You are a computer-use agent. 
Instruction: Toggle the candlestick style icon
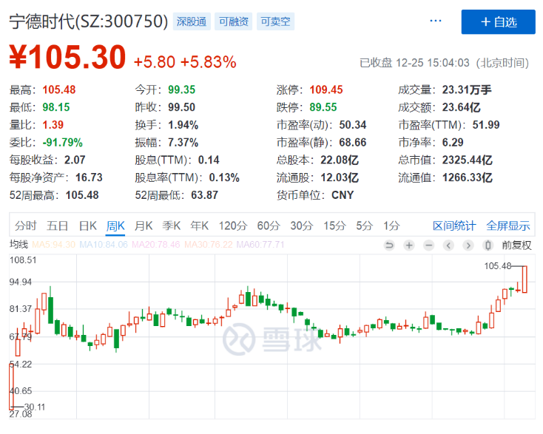488,245
